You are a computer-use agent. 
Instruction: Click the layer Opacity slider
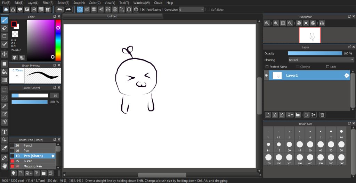point(315,53)
